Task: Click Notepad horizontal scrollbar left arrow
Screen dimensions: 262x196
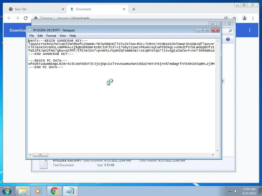Action: (x=30, y=155)
